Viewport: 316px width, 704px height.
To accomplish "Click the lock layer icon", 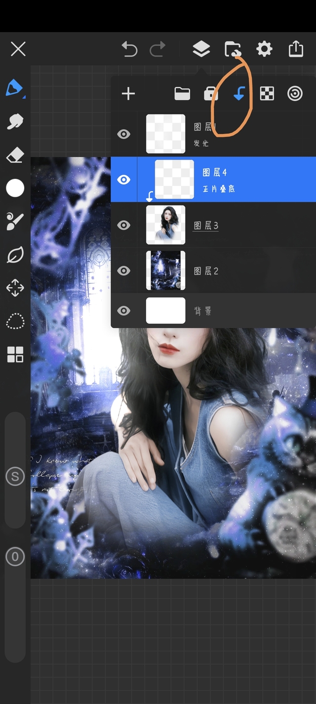I will (211, 93).
